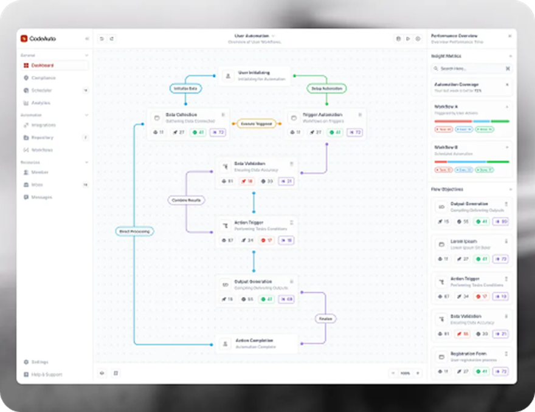Click the Inbox icon in sidebar
535x412 pixels.
click(x=26, y=185)
